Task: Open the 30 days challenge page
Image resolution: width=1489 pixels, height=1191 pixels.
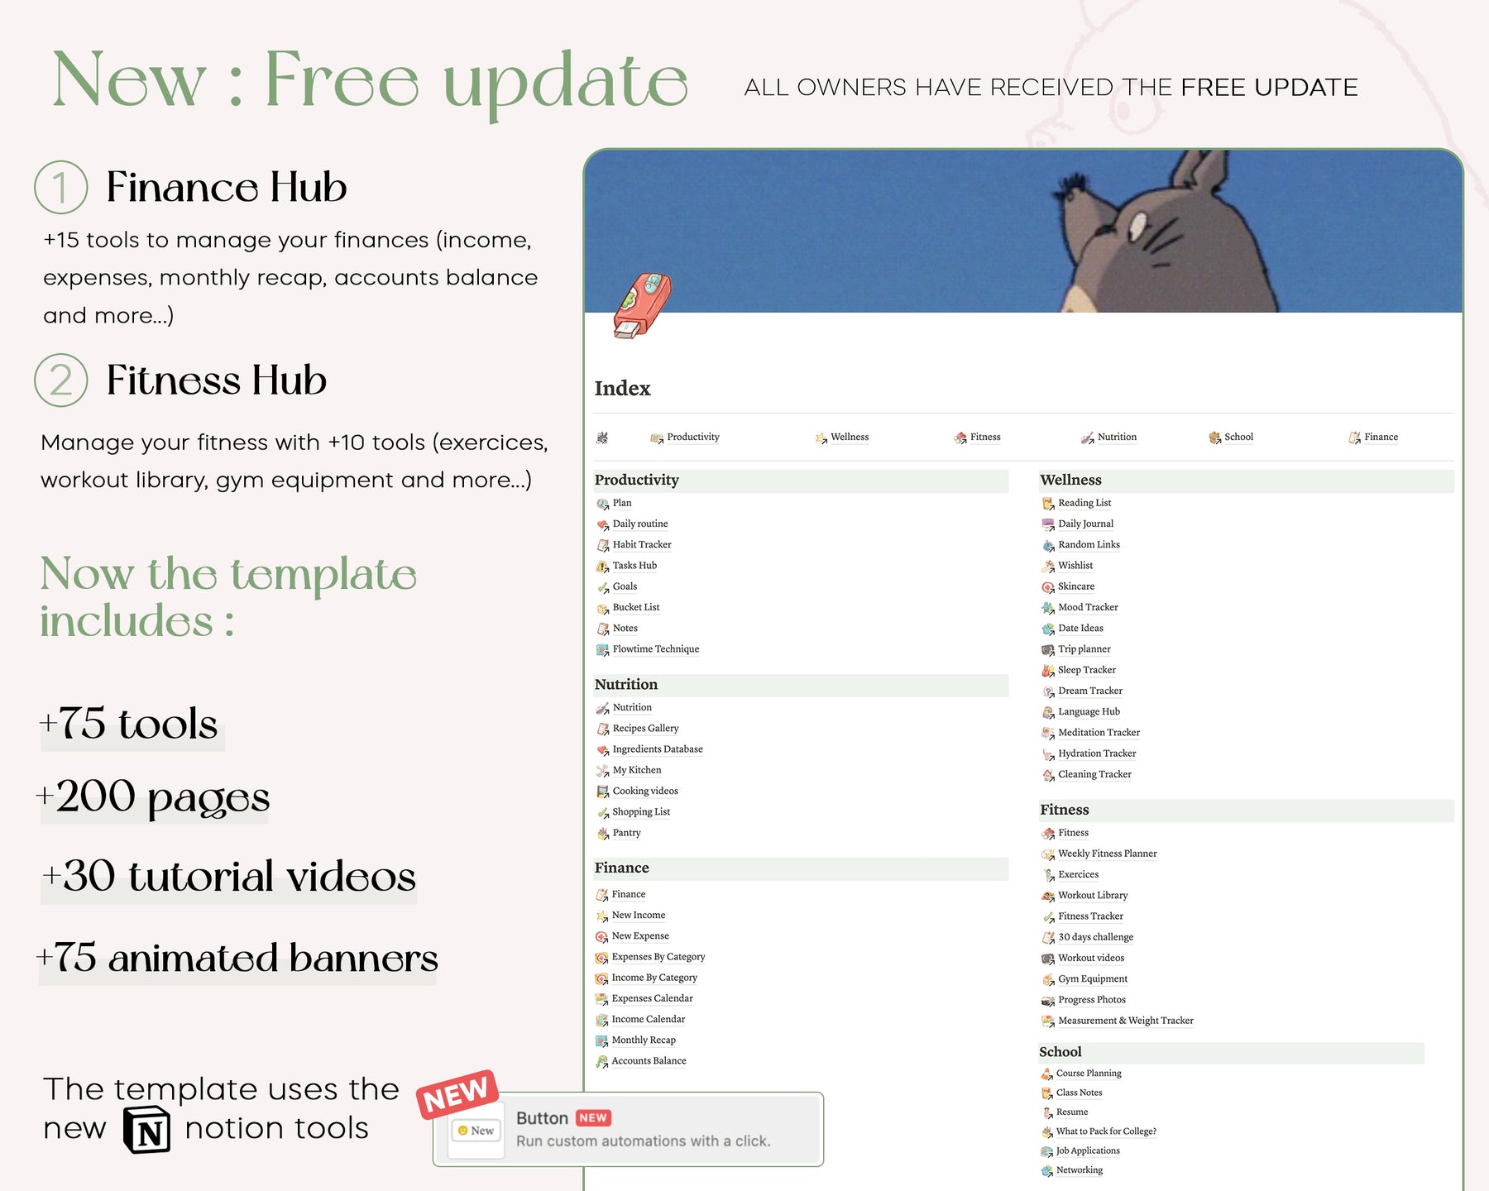Action: (1095, 937)
